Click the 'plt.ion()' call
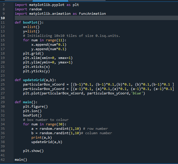Screen dimensions: 178x164 (x=32, y=111)
